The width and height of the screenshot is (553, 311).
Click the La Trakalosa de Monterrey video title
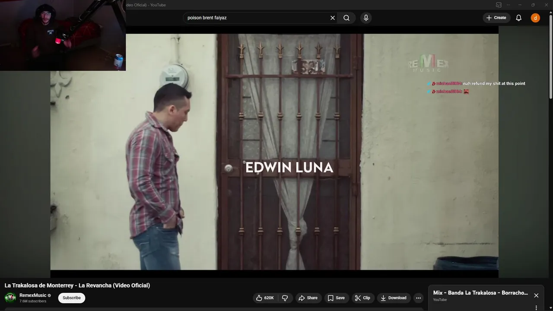click(77, 286)
